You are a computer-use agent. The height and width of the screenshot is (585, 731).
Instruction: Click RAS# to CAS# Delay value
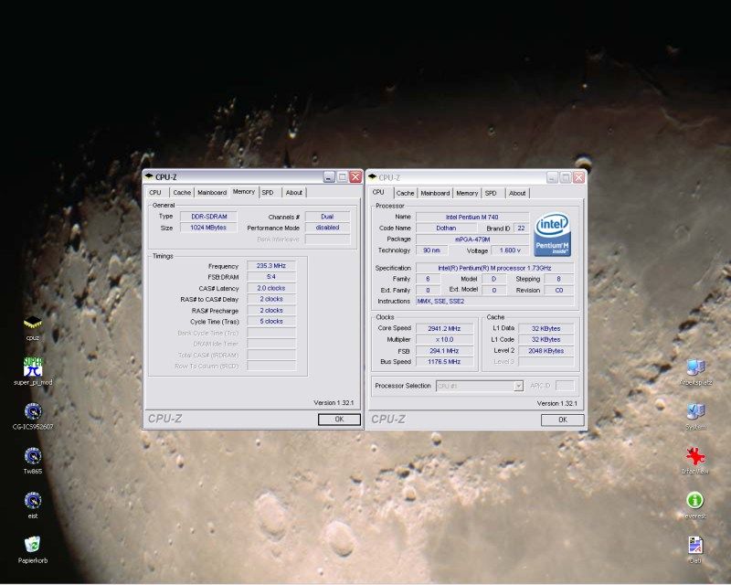point(271,299)
